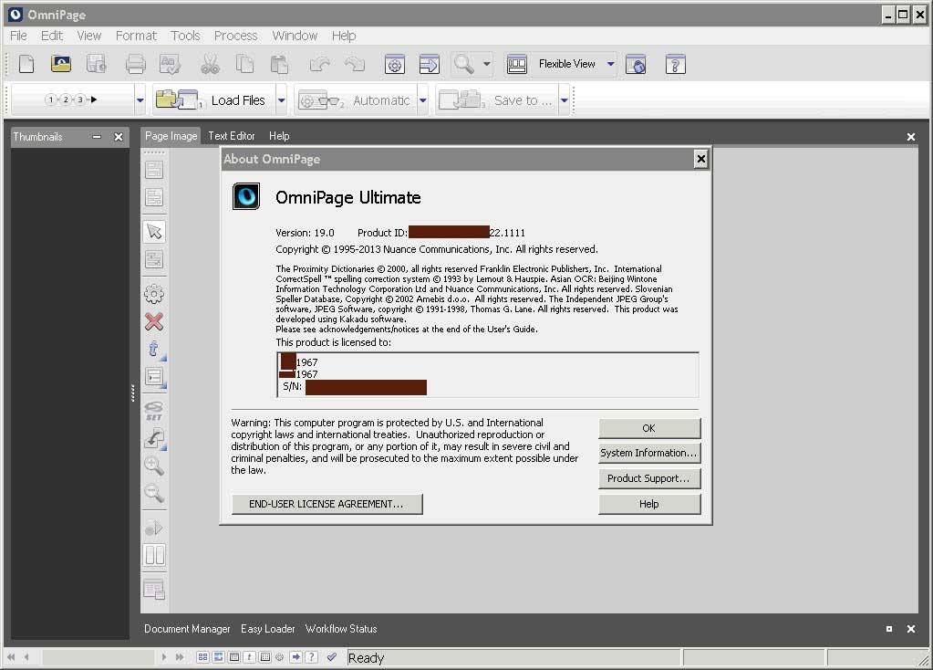Expand the Flexible View dropdown
The height and width of the screenshot is (670, 933).
[x=610, y=64]
